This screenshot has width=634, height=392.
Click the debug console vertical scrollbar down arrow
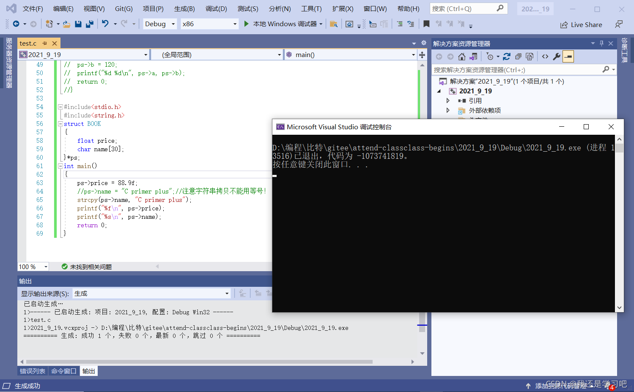click(x=619, y=308)
